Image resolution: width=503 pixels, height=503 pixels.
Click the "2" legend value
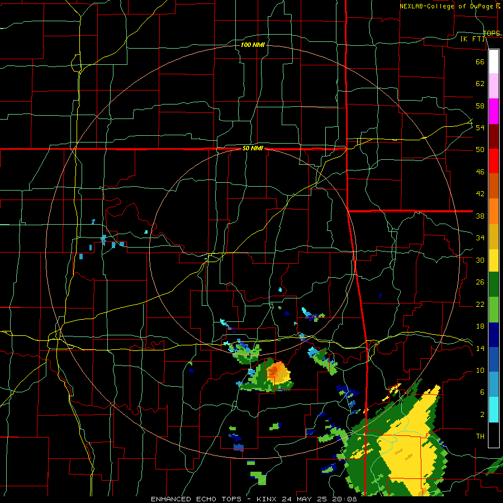(482, 415)
